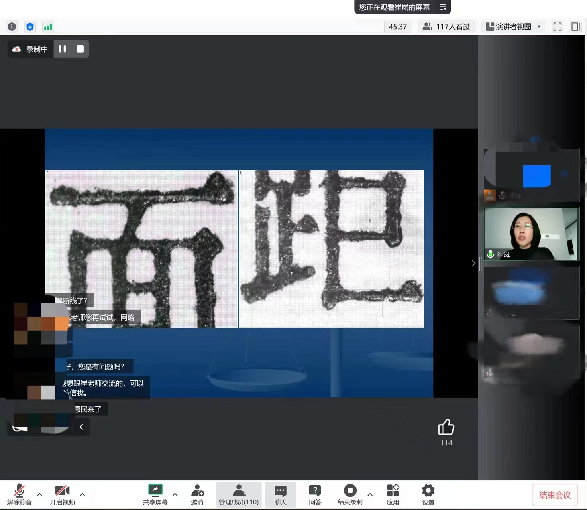This screenshot has height=510, width=587.
Task: Open the meeting info icon
Action: [12, 27]
